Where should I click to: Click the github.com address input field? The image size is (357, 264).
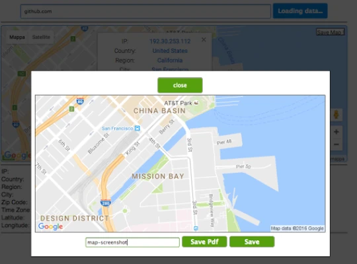145,11
